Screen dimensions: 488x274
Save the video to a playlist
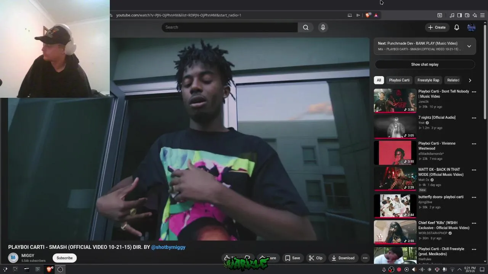pyautogui.click(x=292, y=258)
